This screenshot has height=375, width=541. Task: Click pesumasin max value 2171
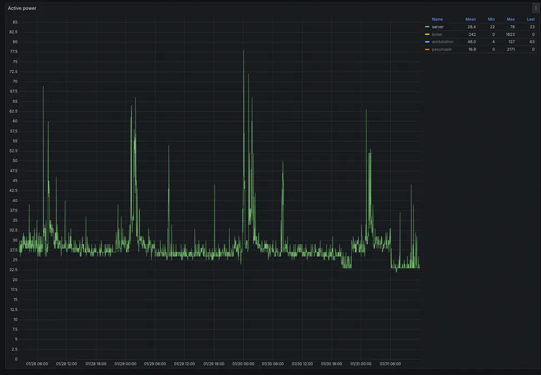[511, 49]
